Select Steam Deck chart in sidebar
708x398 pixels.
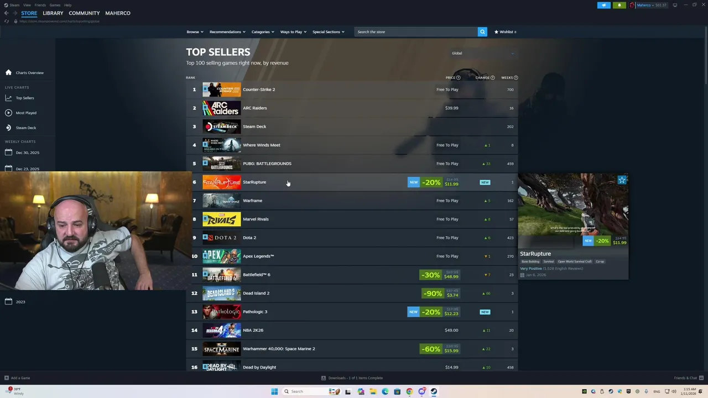25,128
